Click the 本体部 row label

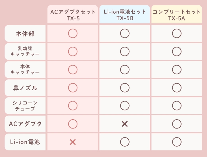(x=25, y=33)
